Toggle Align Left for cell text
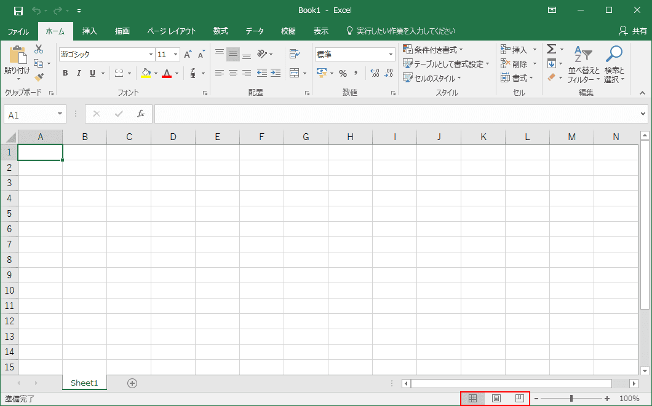 point(220,74)
